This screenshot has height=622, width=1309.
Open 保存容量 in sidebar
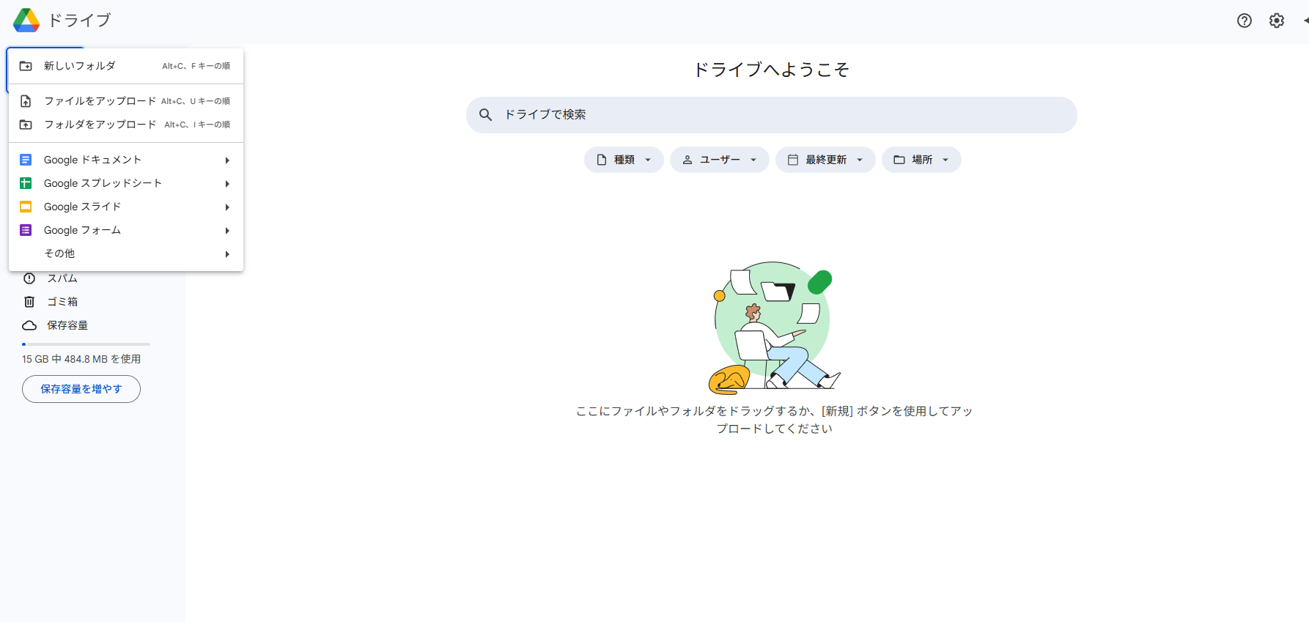(67, 325)
